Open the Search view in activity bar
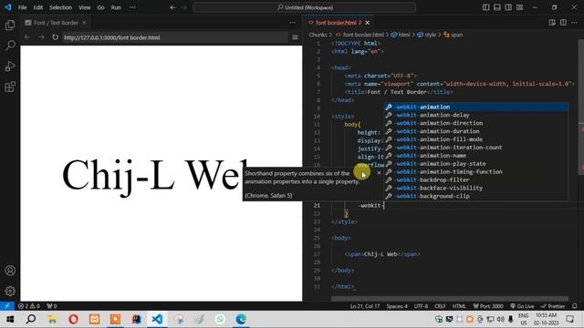 coord(10,46)
